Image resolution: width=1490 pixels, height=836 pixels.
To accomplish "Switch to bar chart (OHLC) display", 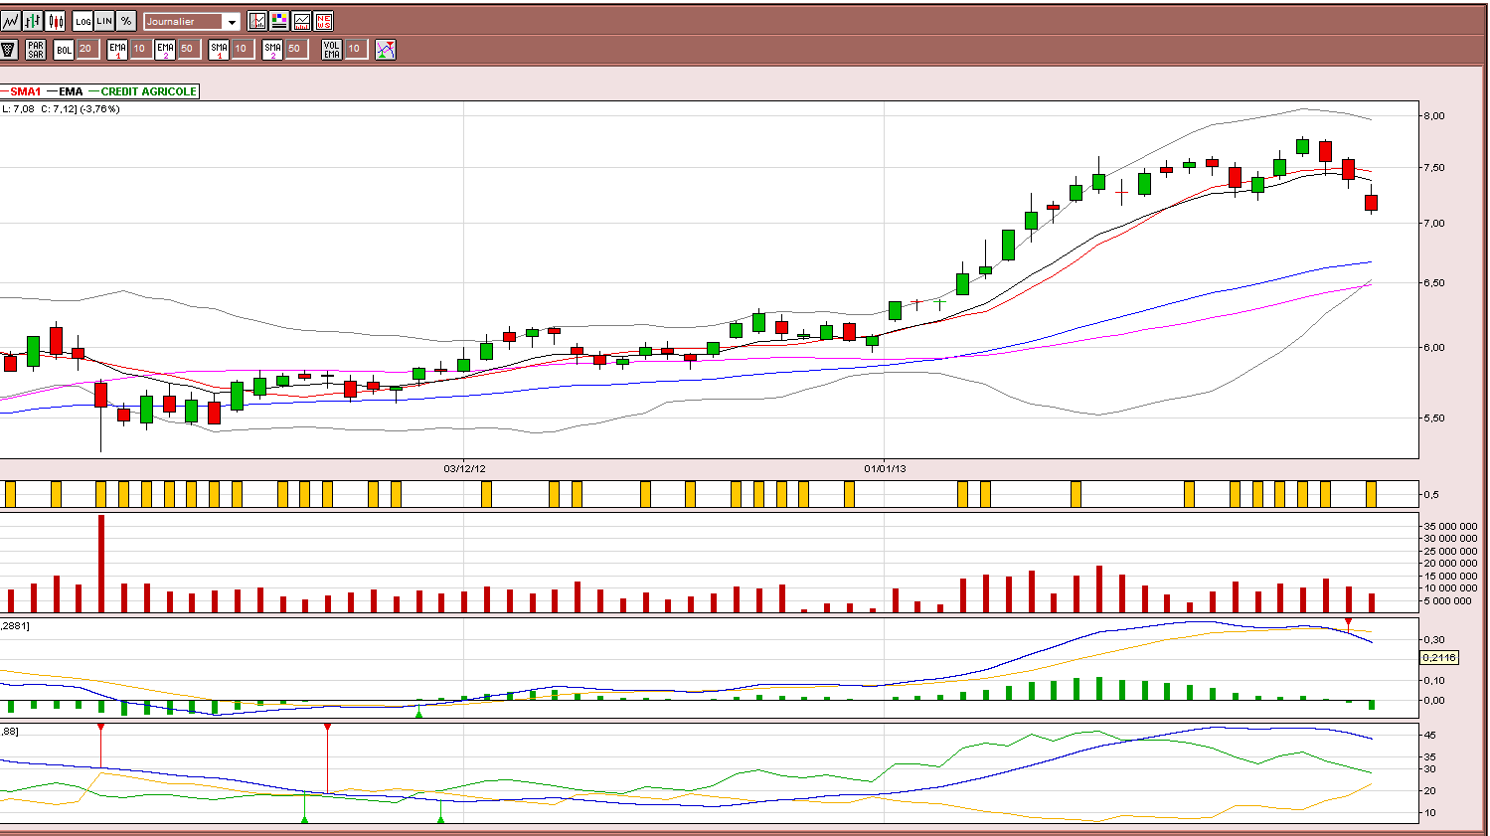I will [34, 21].
